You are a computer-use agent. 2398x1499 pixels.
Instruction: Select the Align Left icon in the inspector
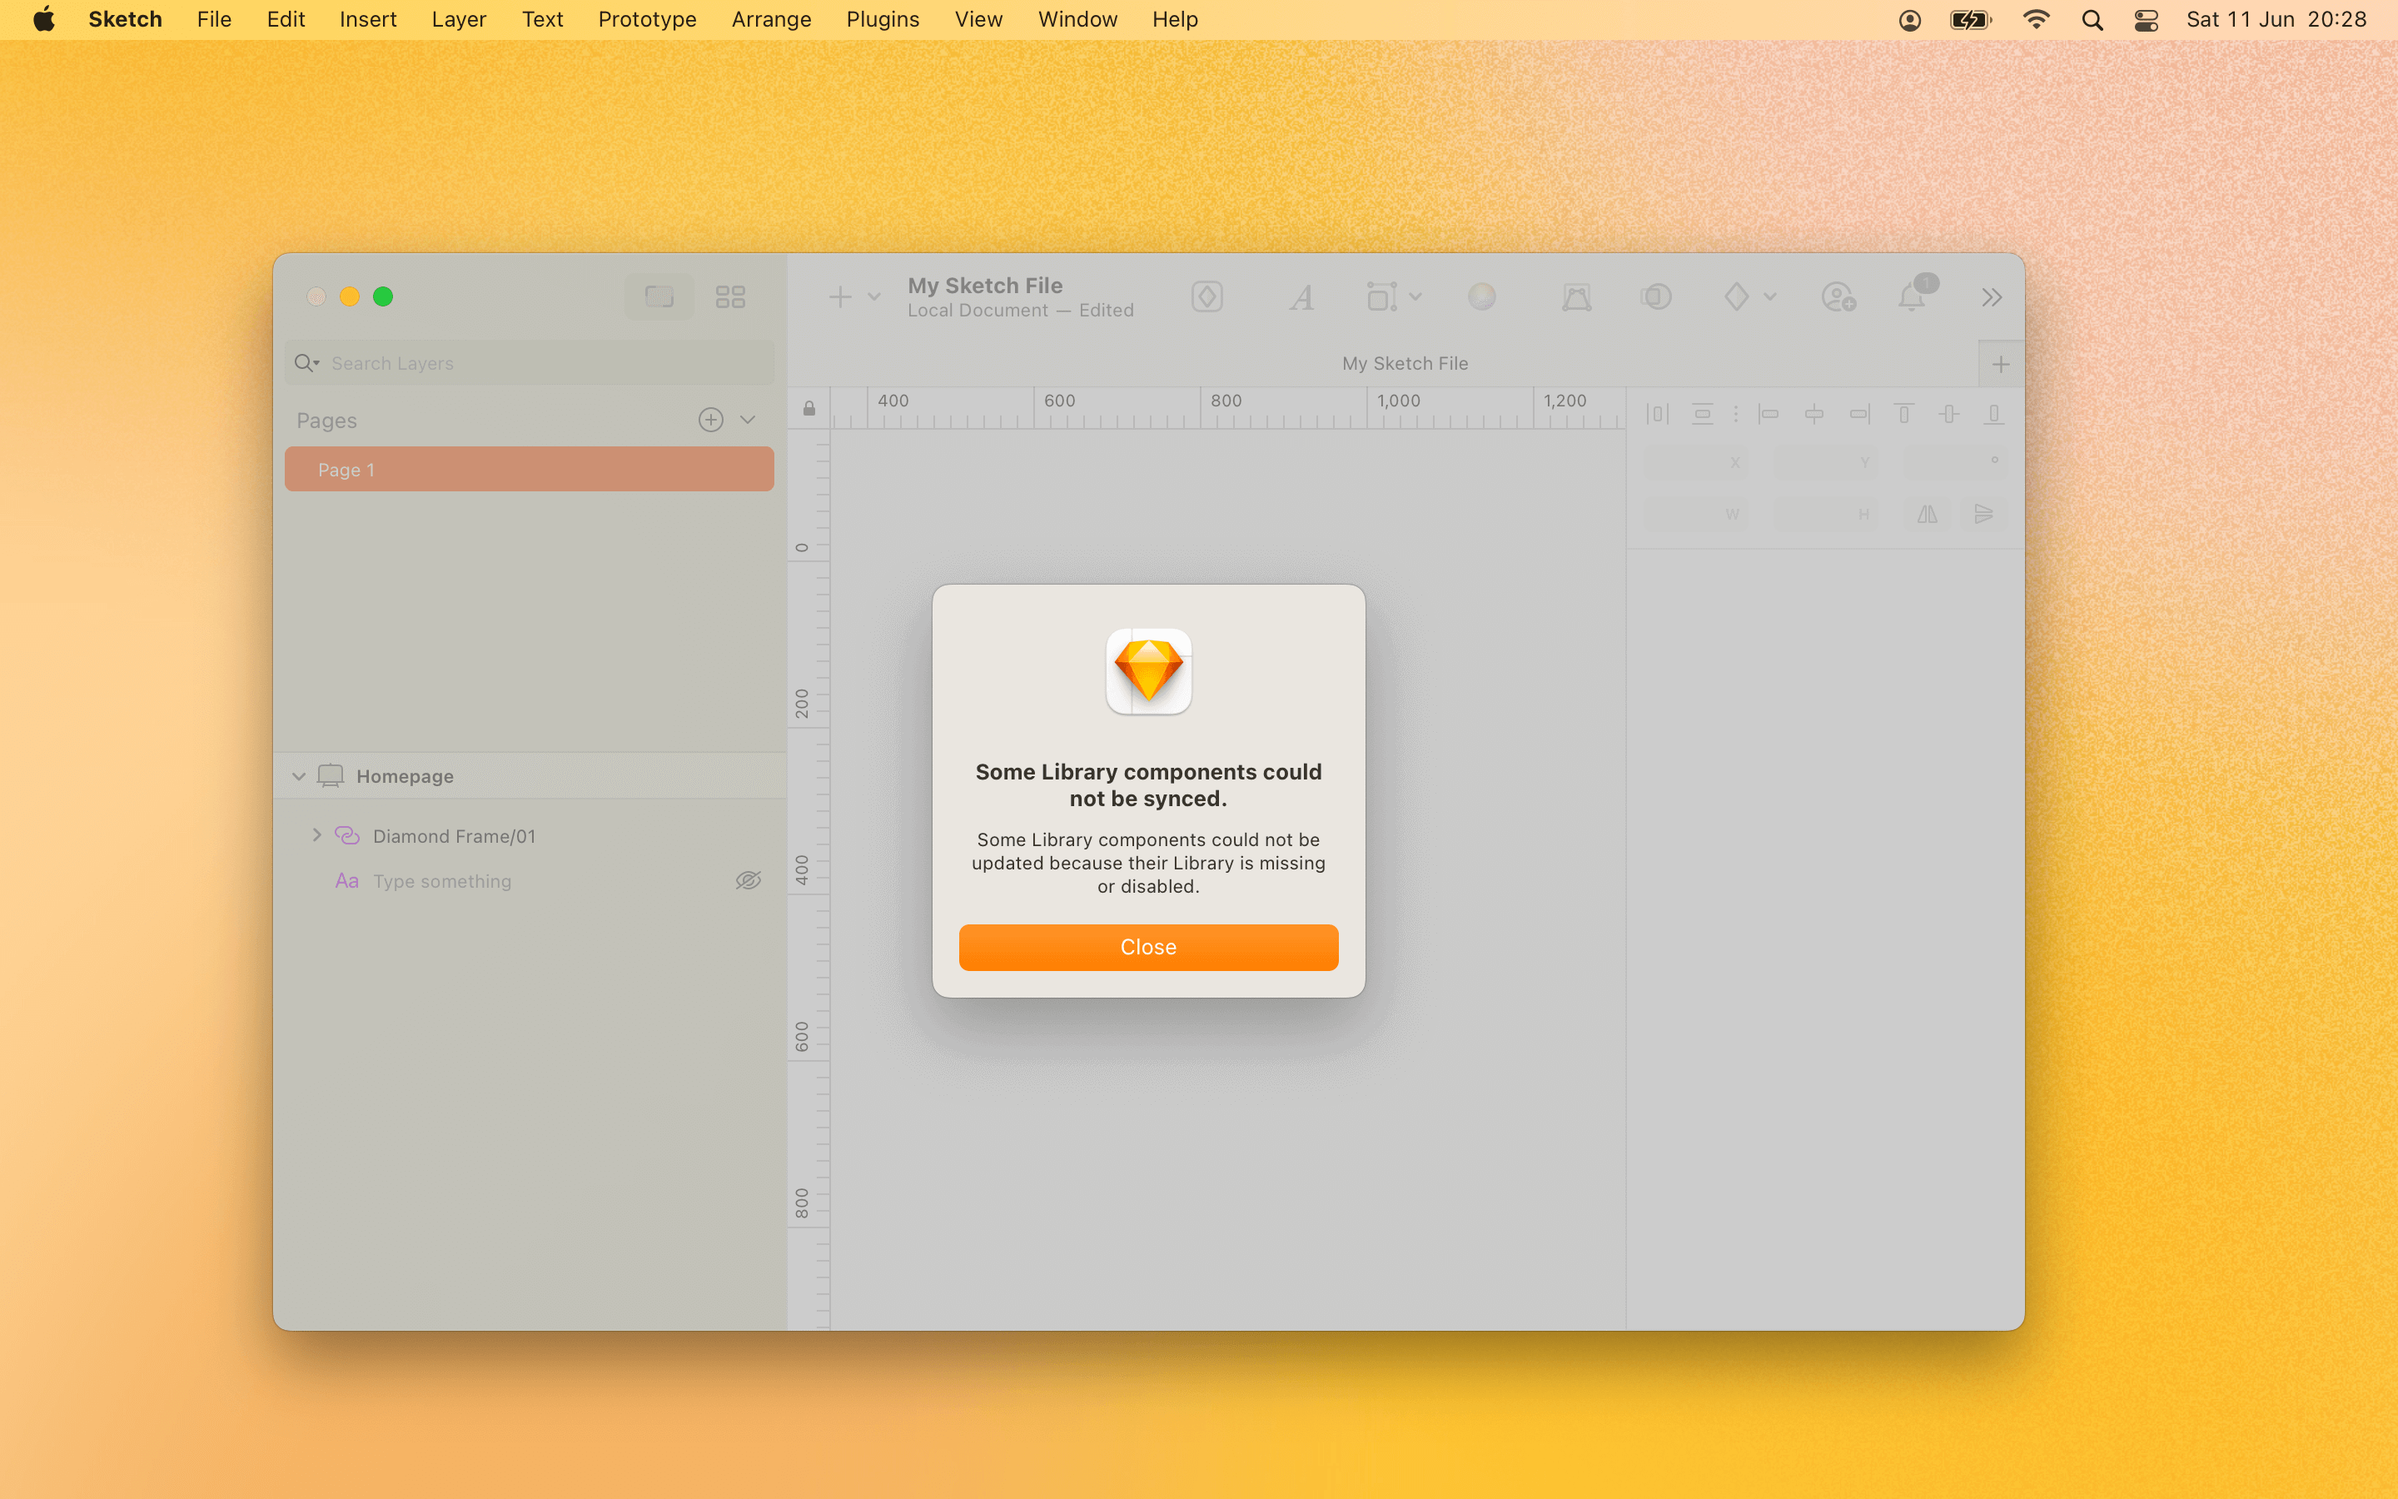(1769, 413)
